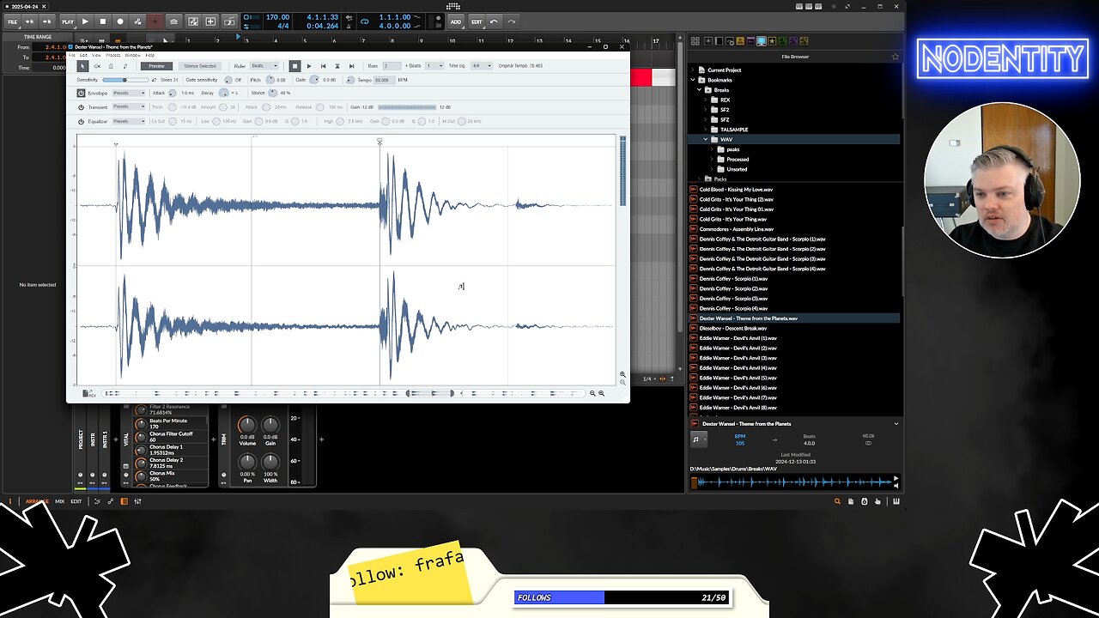Screen dimensions: 1099x618
Task: Stop the Bitwig transport
Action: 103,21
